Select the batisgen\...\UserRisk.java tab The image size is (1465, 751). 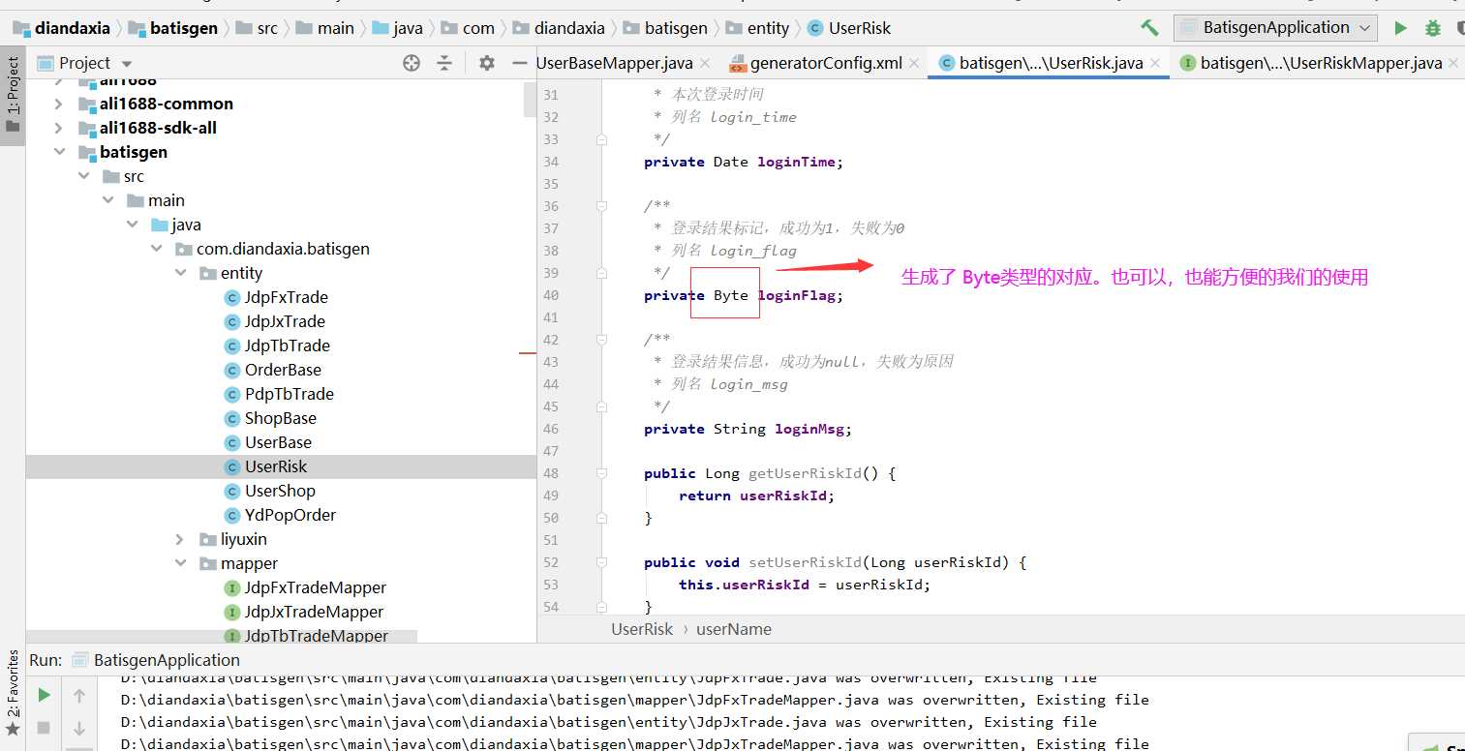point(1050,63)
